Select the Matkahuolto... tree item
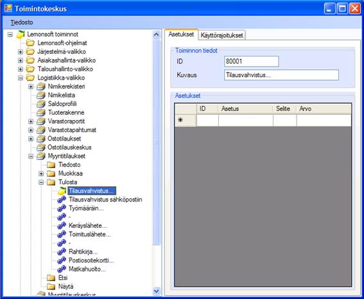 87,269
